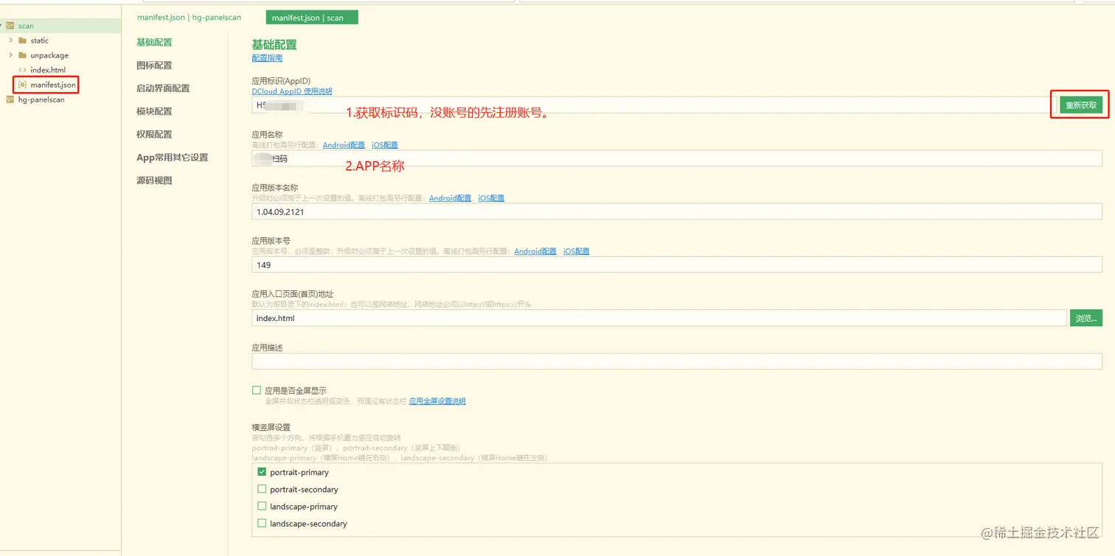Click the manifest.json file icon

[x=23, y=85]
